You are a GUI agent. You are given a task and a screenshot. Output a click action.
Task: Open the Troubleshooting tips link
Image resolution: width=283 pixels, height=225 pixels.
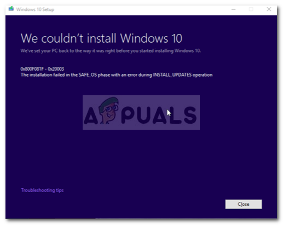coord(42,190)
